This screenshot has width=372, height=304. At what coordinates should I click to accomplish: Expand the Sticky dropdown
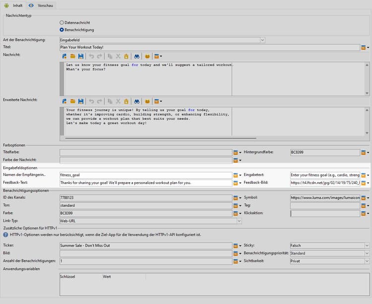click(x=367, y=245)
